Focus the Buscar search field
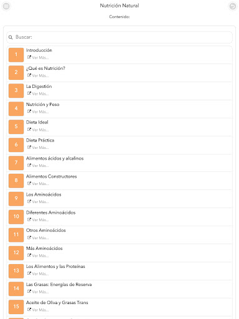 tap(119, 37)
